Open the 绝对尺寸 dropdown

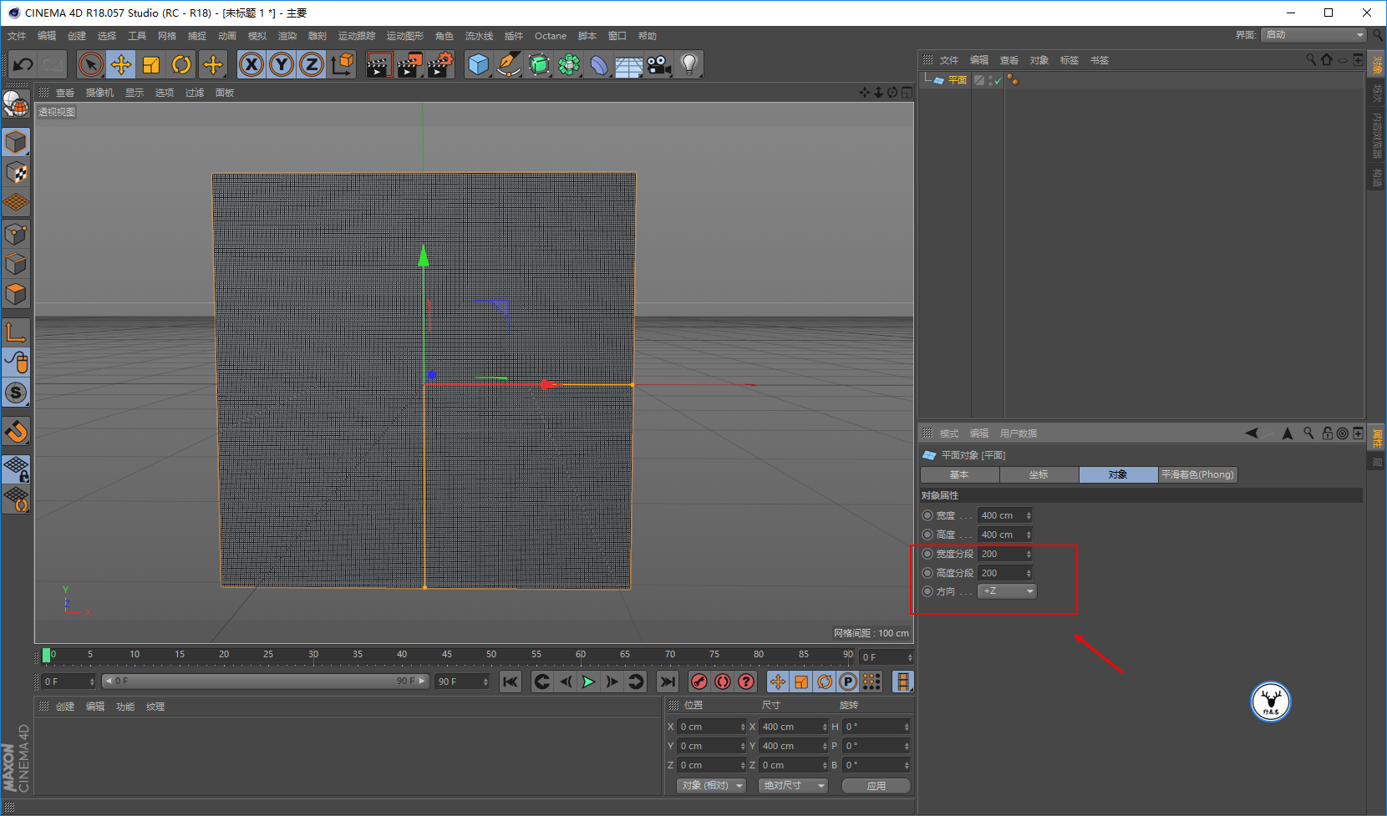click(793, 785)
